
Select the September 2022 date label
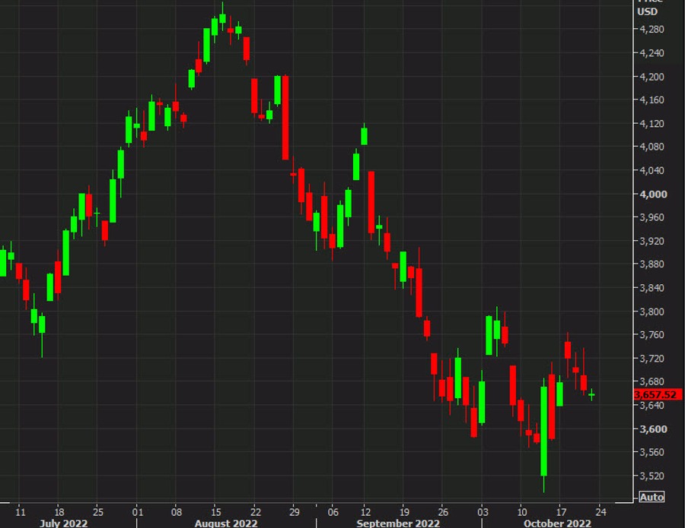(x=397, y=523)
